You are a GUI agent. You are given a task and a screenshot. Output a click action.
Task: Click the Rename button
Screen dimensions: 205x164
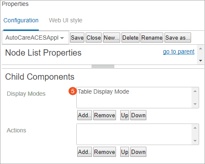click(x=152, y=38)
